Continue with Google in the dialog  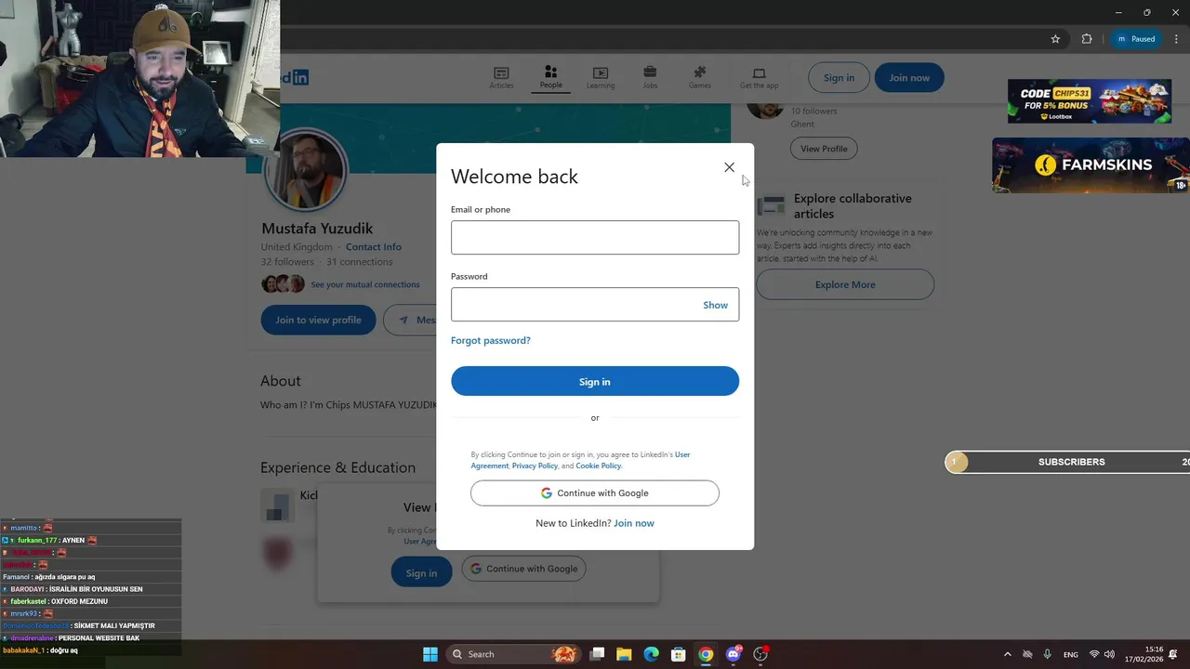point(595,493)
